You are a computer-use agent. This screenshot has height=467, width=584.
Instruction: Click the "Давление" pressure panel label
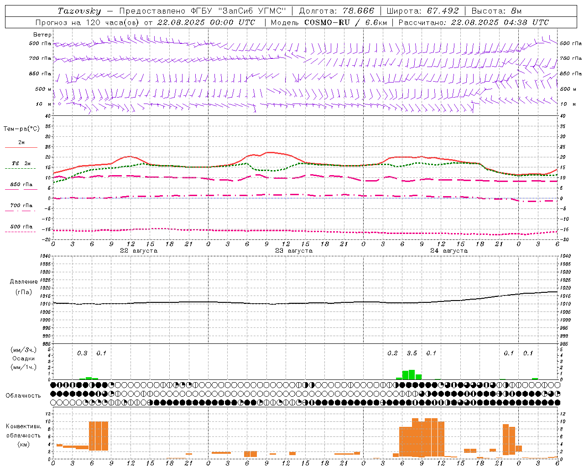(24, 282)
